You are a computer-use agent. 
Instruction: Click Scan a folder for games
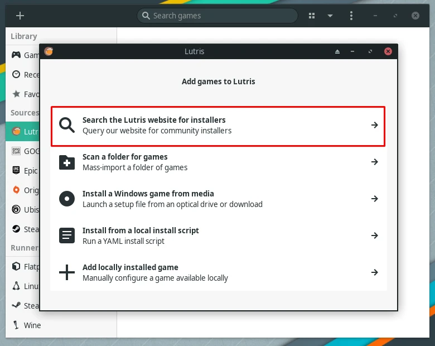[218, 162]
